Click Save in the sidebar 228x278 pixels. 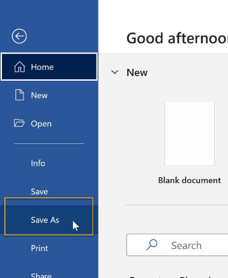(49, 191)
